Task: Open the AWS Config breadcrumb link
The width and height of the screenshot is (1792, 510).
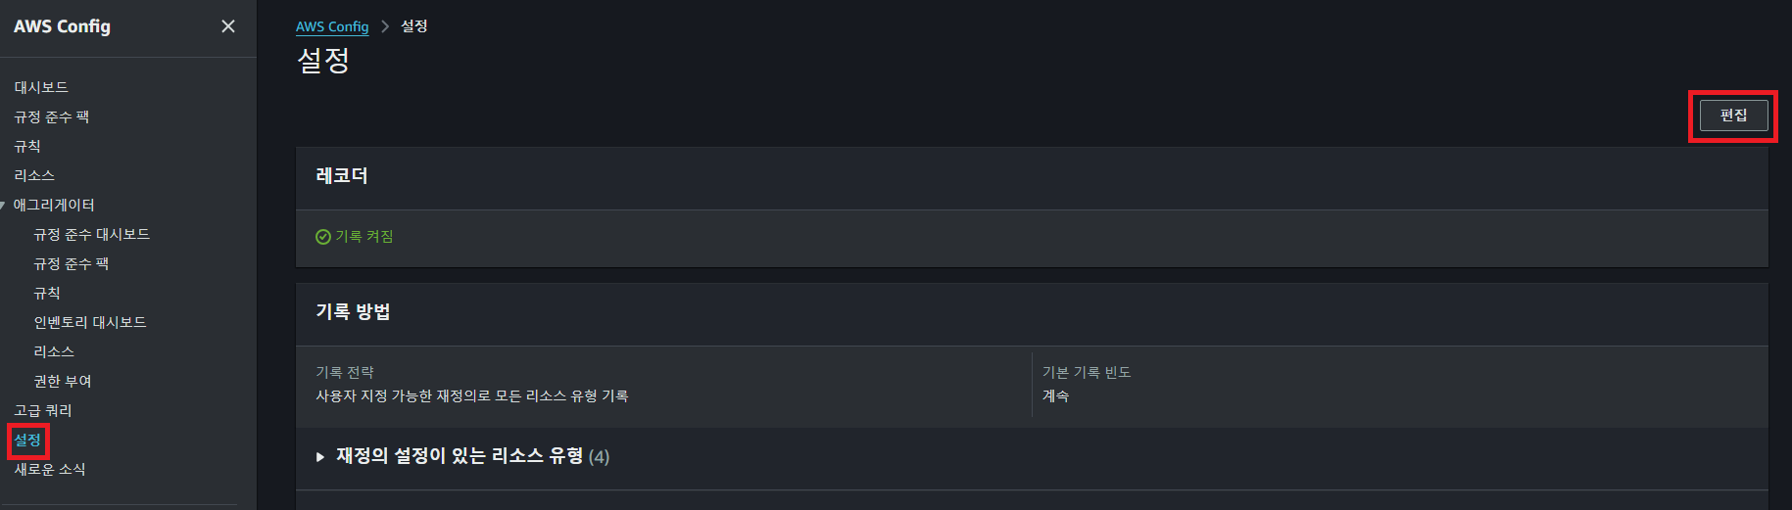Action: pyautogui.click(x=332, y=26)
